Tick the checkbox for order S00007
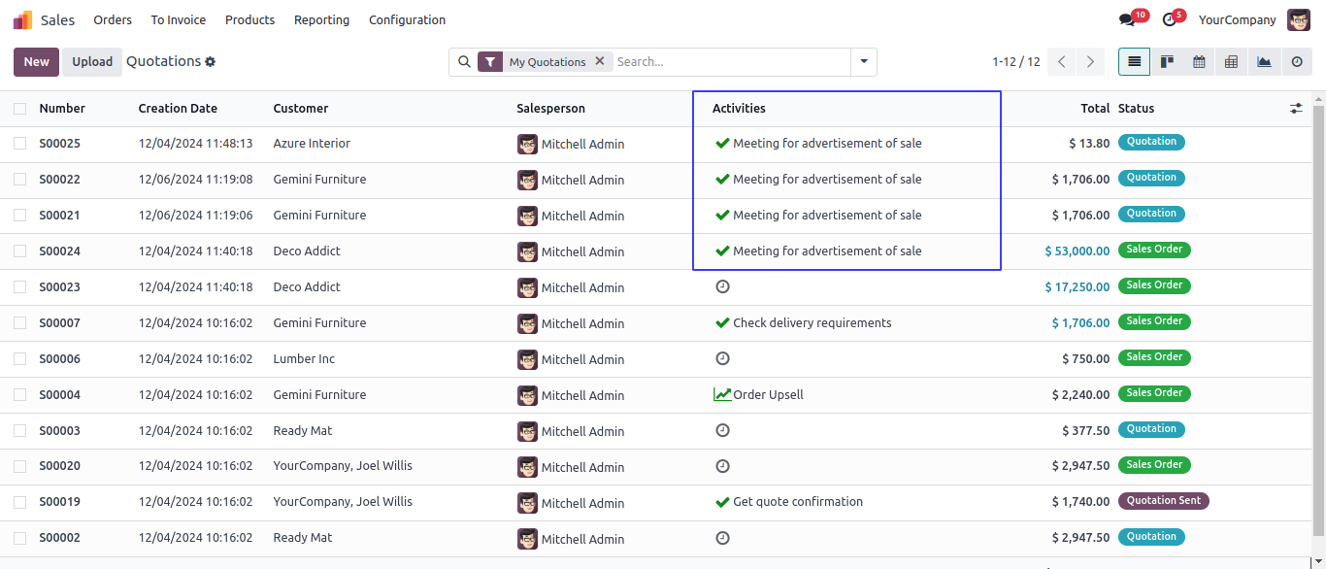The width and height of the screenshot is (1326, 569). tap(20, 322)
